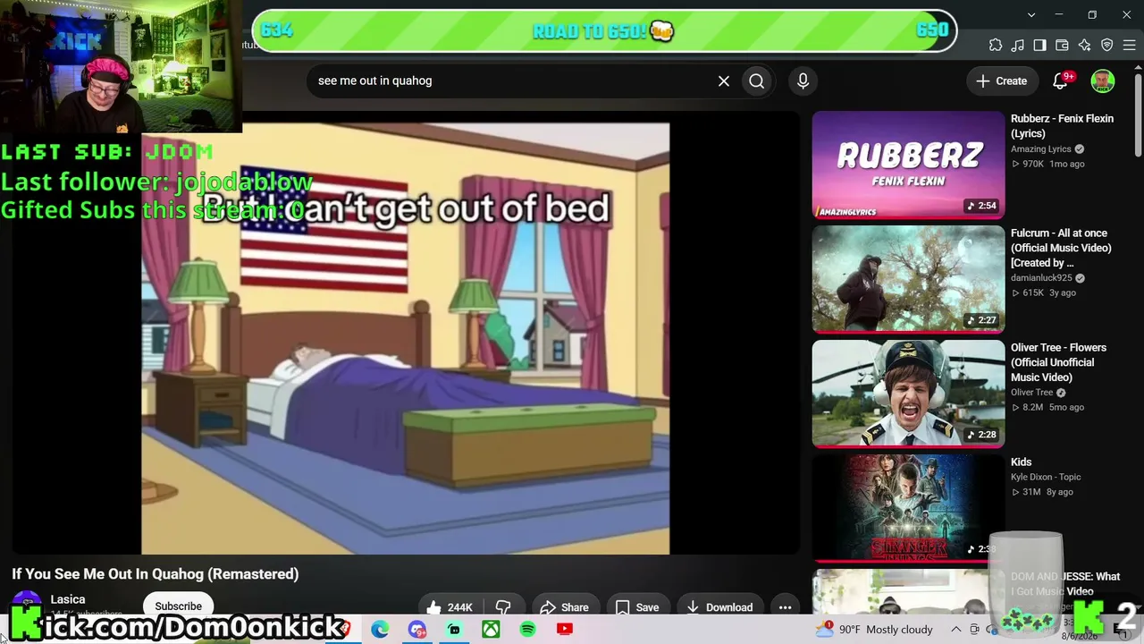Viewport: 1144px width, 644px height.
Task: Open the Kids Stranger Things thumbnail
Action: (x=908, y=508)
